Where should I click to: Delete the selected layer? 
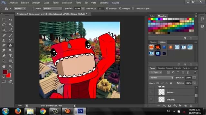[x=191, y=106]
